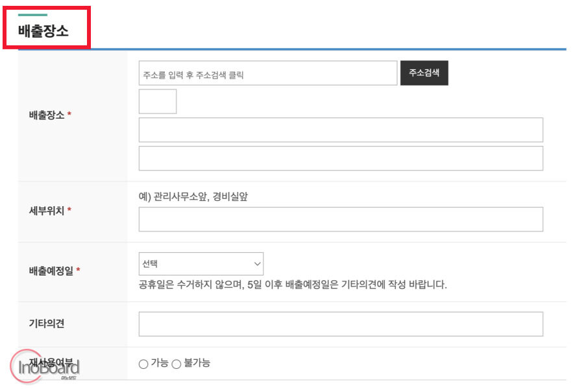Click the 배출예정일 field label

(55, 271)
